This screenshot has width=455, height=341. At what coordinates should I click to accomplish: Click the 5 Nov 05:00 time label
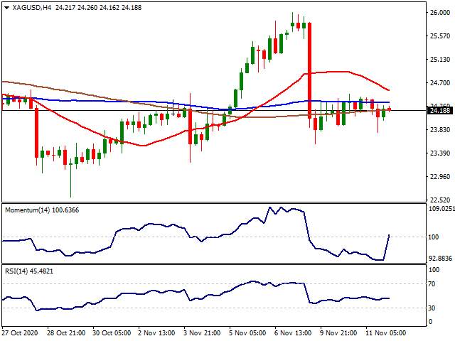click(x=247, y=332)
